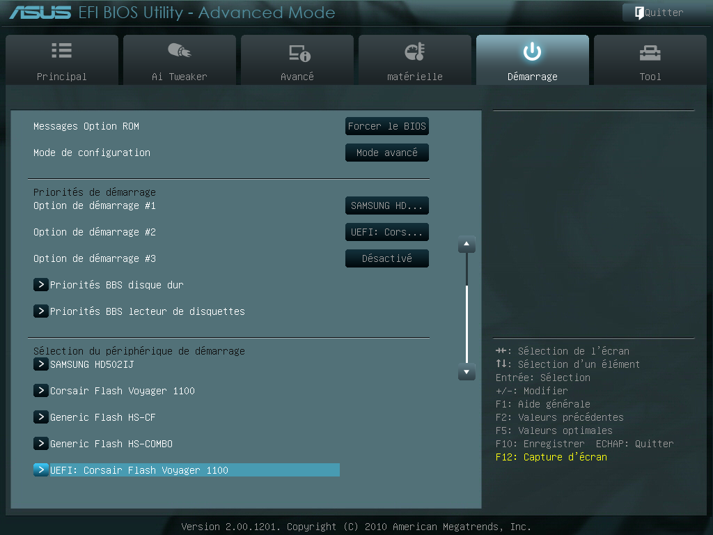The height and width of the screenshot is (535, 713).
Task: Click the Avancé tab monitor icon
Action: coord(298,53)
